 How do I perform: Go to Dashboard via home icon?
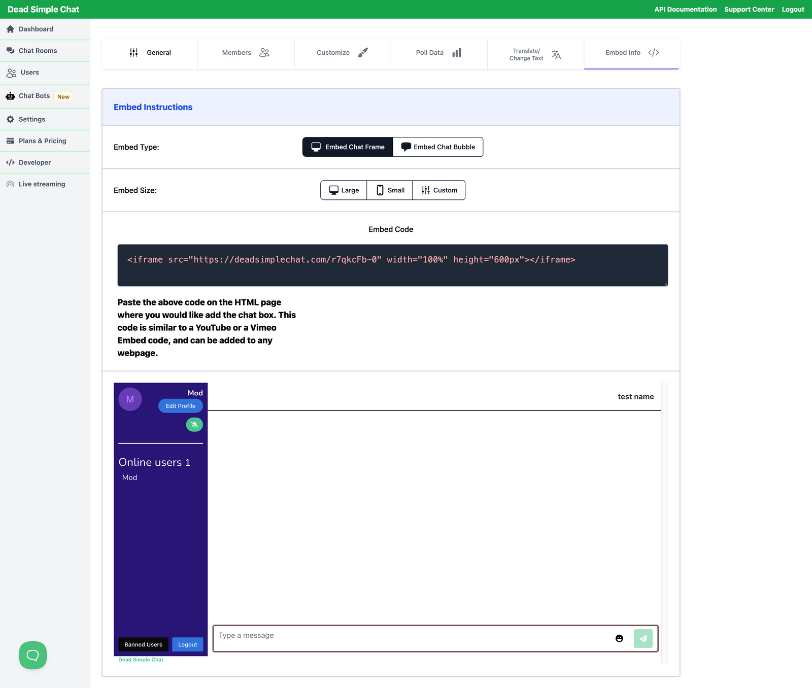(x=10, y=29)
